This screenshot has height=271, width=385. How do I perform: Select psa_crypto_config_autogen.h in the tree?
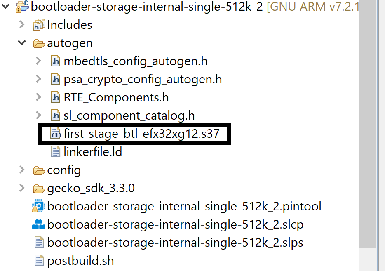coord(143,79)
